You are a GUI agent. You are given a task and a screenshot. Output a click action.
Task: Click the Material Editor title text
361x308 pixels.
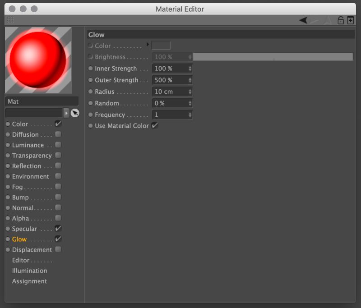click(x=180, y=9)
